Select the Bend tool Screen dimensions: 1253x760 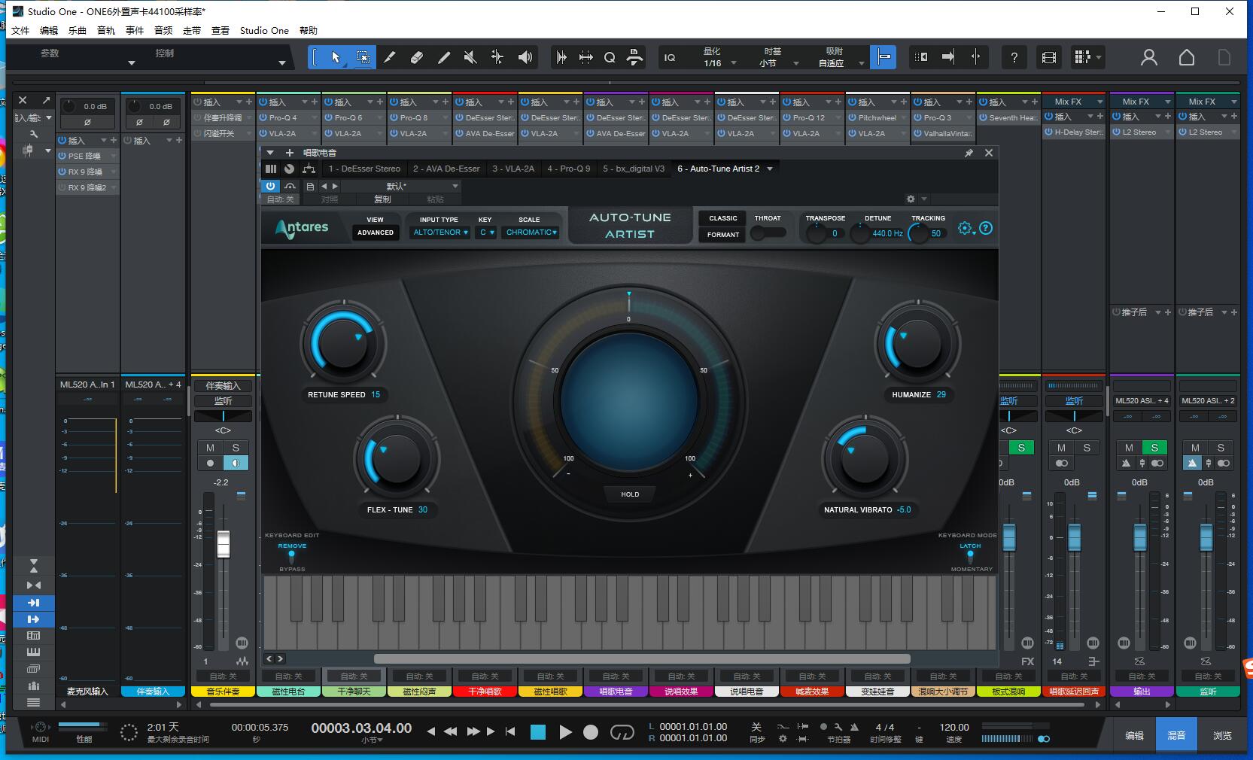click(x=497, y=57)
